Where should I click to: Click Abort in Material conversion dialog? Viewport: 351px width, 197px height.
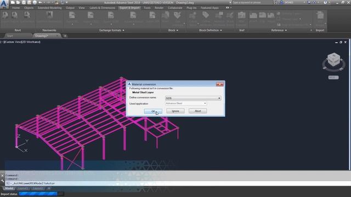[x=197, y=111]
